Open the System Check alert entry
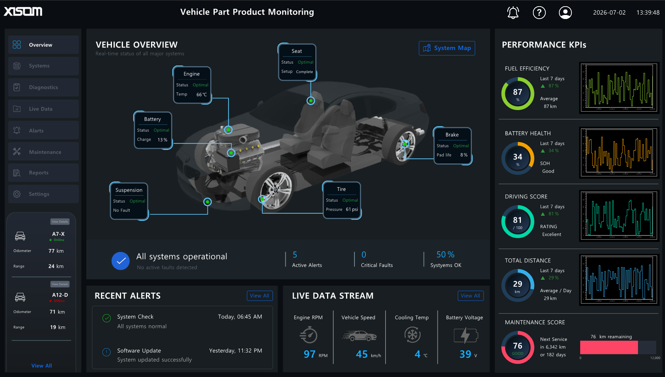The width and height of the screenshot is (665, 377). (183, 321)
